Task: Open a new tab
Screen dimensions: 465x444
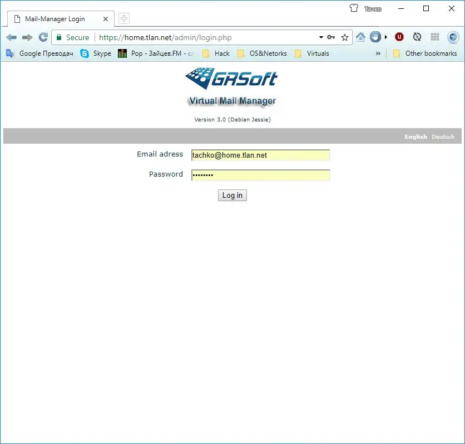Action: (x=124, y=18)
